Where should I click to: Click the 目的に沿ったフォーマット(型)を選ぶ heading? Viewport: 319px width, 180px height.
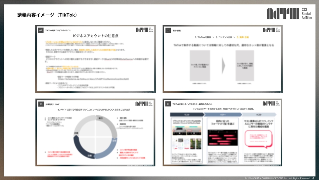[x=223, y=122]
